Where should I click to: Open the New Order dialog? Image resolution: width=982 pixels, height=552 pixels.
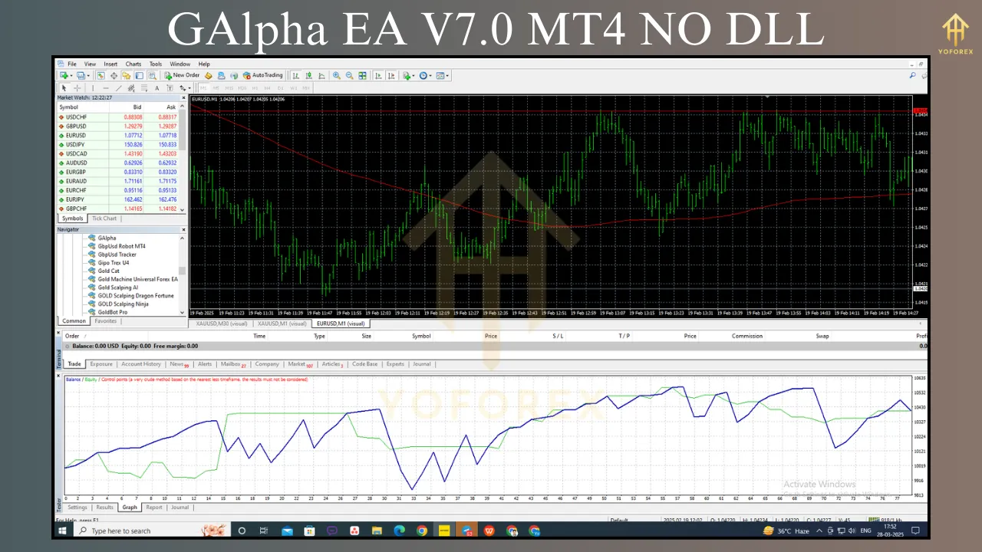click(x=183, y=75)
